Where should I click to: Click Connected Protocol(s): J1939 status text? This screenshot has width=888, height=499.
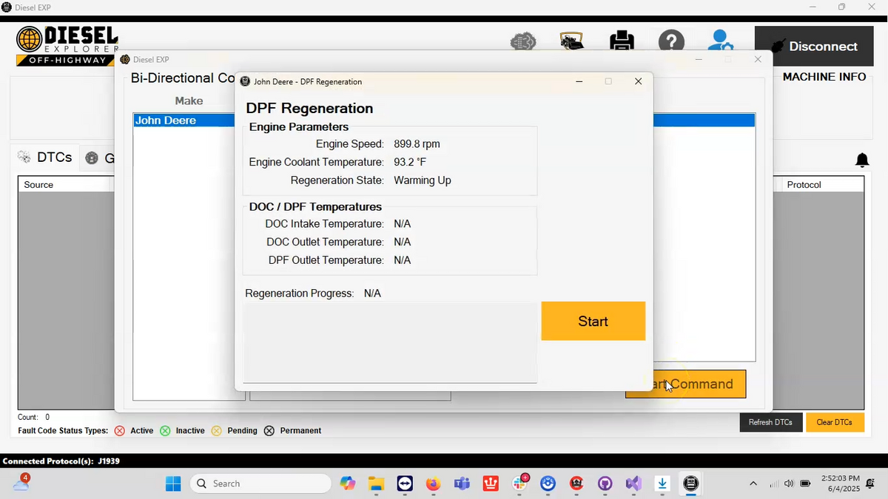pos(61,461)
